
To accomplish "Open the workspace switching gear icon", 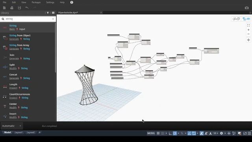I will pyautogui.click(x=221, y=133).
